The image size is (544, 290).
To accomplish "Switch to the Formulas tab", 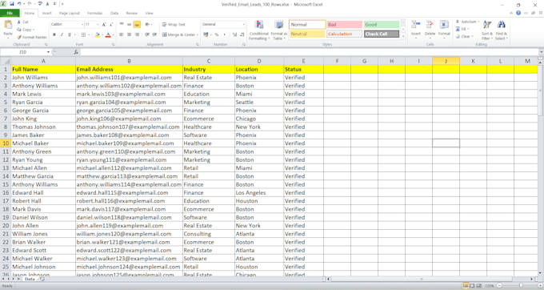I will click(x=94, y=13).
